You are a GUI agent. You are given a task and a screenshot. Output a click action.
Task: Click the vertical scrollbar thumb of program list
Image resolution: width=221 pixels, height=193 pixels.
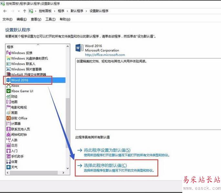point(68,123)
